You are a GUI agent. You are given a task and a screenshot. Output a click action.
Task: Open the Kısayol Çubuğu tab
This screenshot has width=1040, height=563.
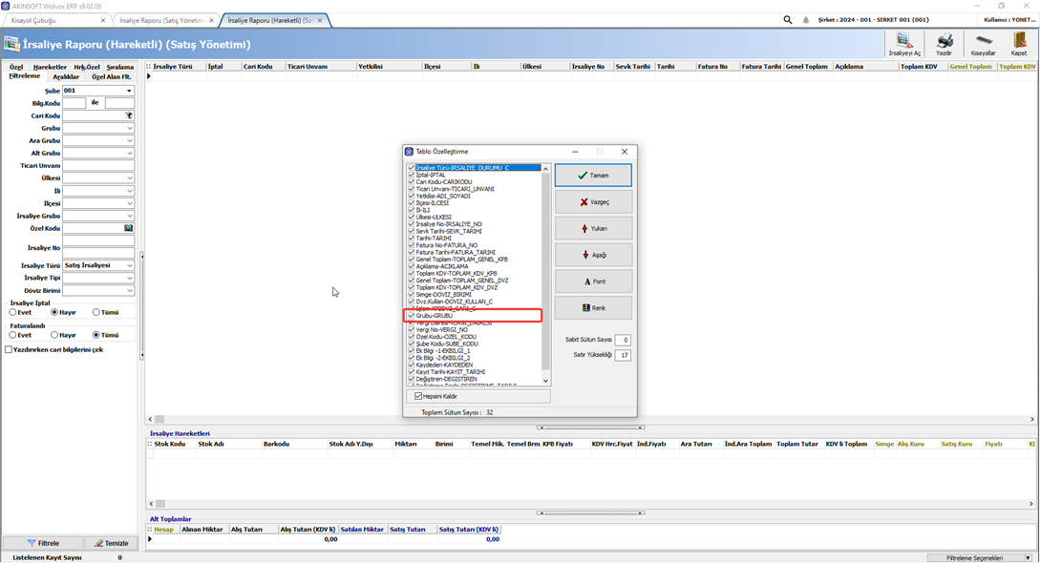[x=56, y=21]
